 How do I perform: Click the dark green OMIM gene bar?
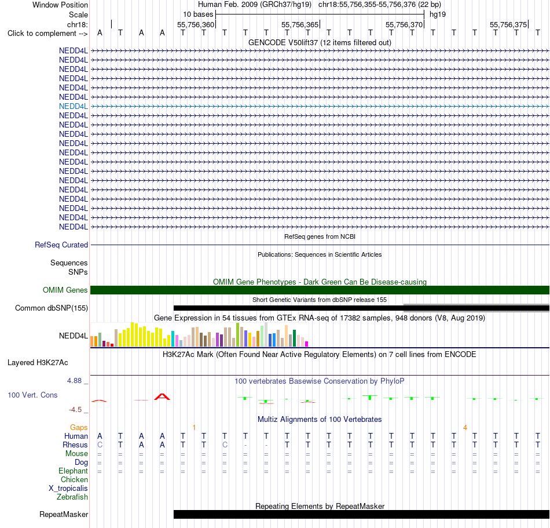[320, 290]
